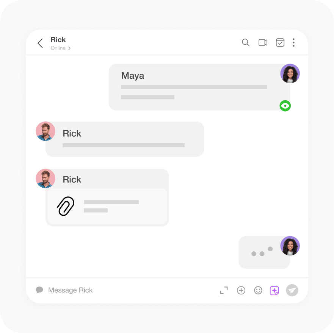Open the three-dot more options menu
The height and width of the screenshot is (333, 334).
tap(293, 42)
